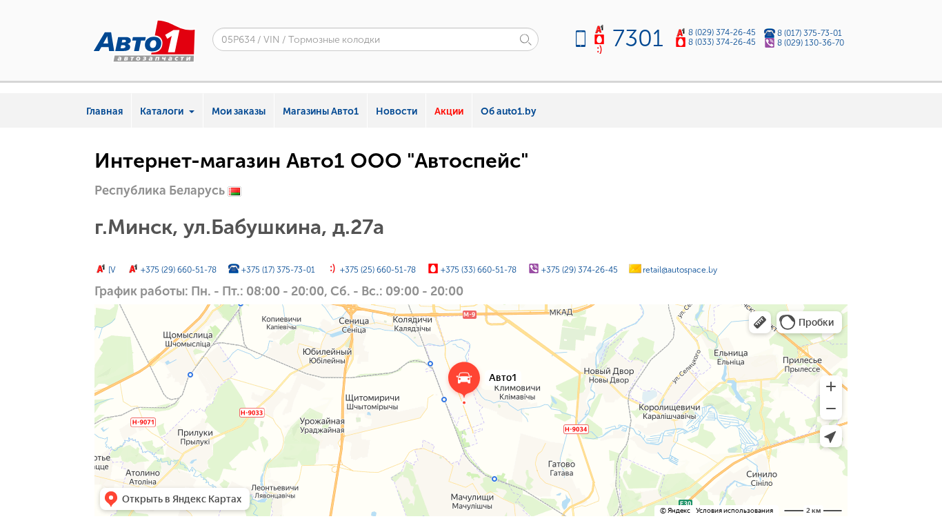Open Мои заказы menu item
The image size is (942, 530).
click(x=239, y=111)
